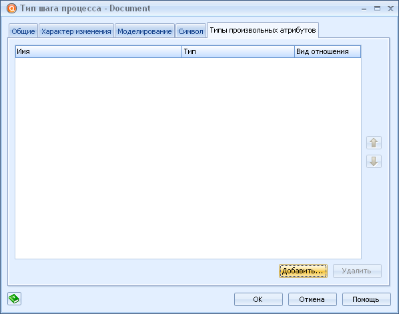Select the Типы произвольных атрибутов tab

[x=263, y=30]
